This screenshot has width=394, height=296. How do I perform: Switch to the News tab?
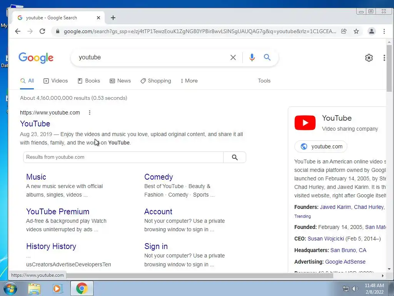120,81
